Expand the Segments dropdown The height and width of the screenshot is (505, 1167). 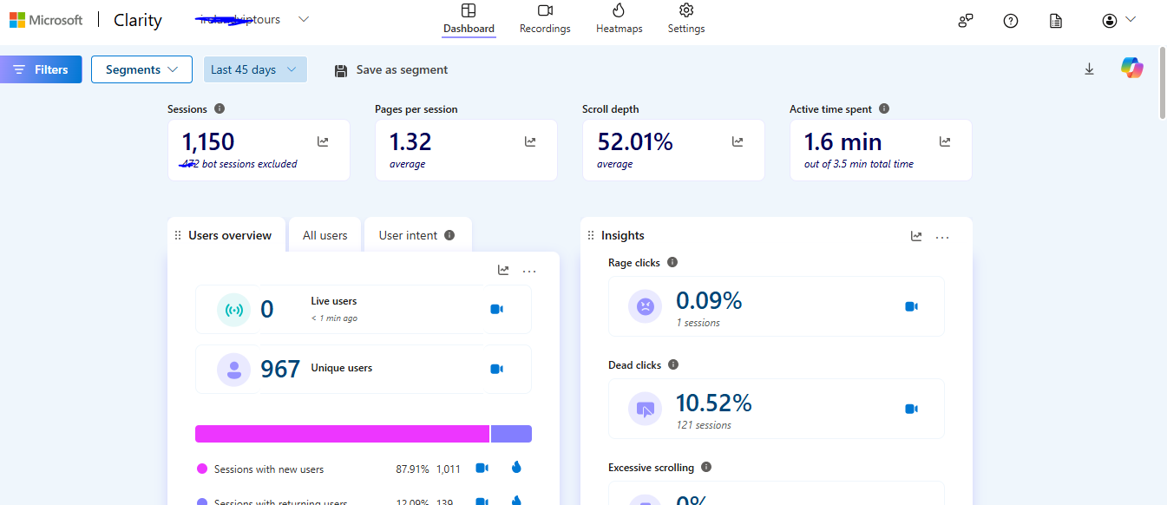tap(141, 69)
